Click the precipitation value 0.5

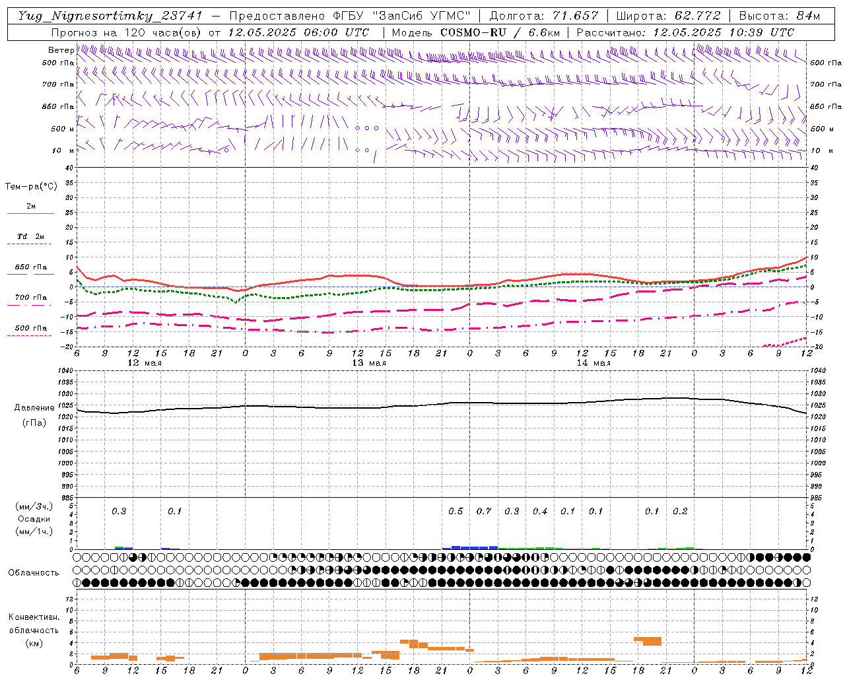coord(456,512)
